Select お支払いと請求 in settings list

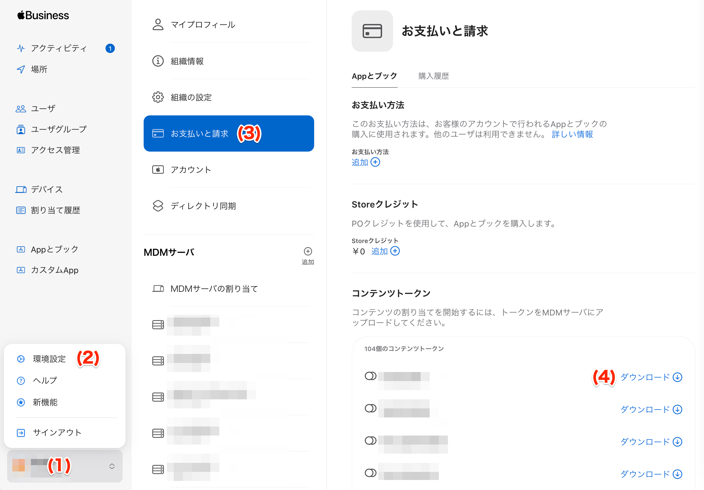(229, 133)
